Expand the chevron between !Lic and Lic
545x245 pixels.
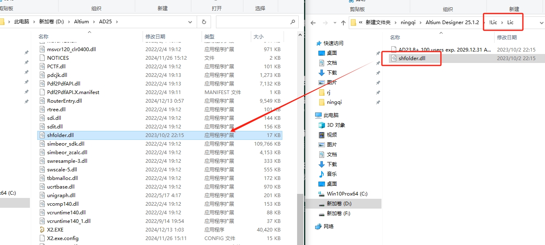(x=502, y=22)
